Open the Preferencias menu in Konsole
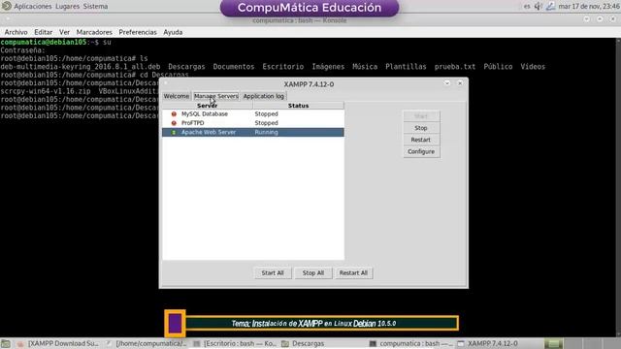 coord(138,32)
